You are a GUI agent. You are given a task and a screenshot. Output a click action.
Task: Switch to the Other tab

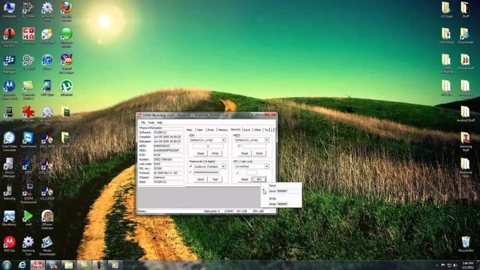click(257, 130)
